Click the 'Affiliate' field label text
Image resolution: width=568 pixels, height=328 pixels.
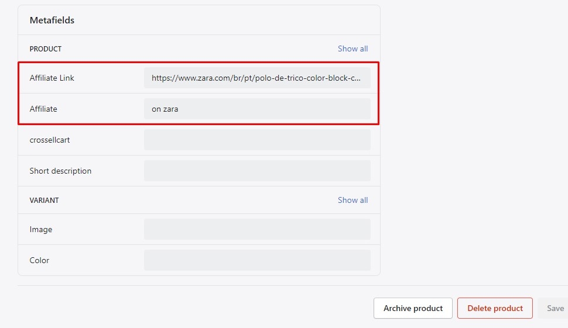click(x=43, y=109)
